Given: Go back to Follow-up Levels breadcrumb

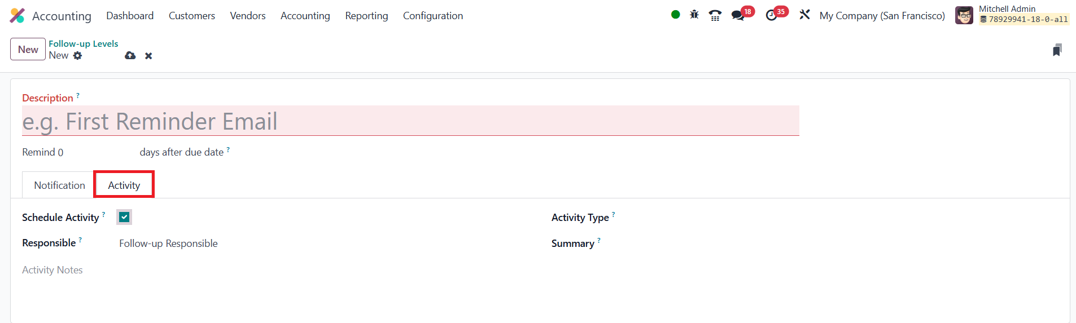Looking at the screenshot, I should tap(84, 43).
